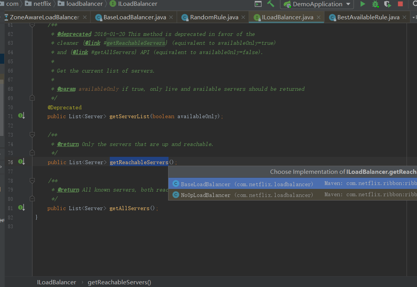Open implementations gutter icon on line 76
The height and width of the screenshot is (287, 417).
tap(21, 161)
